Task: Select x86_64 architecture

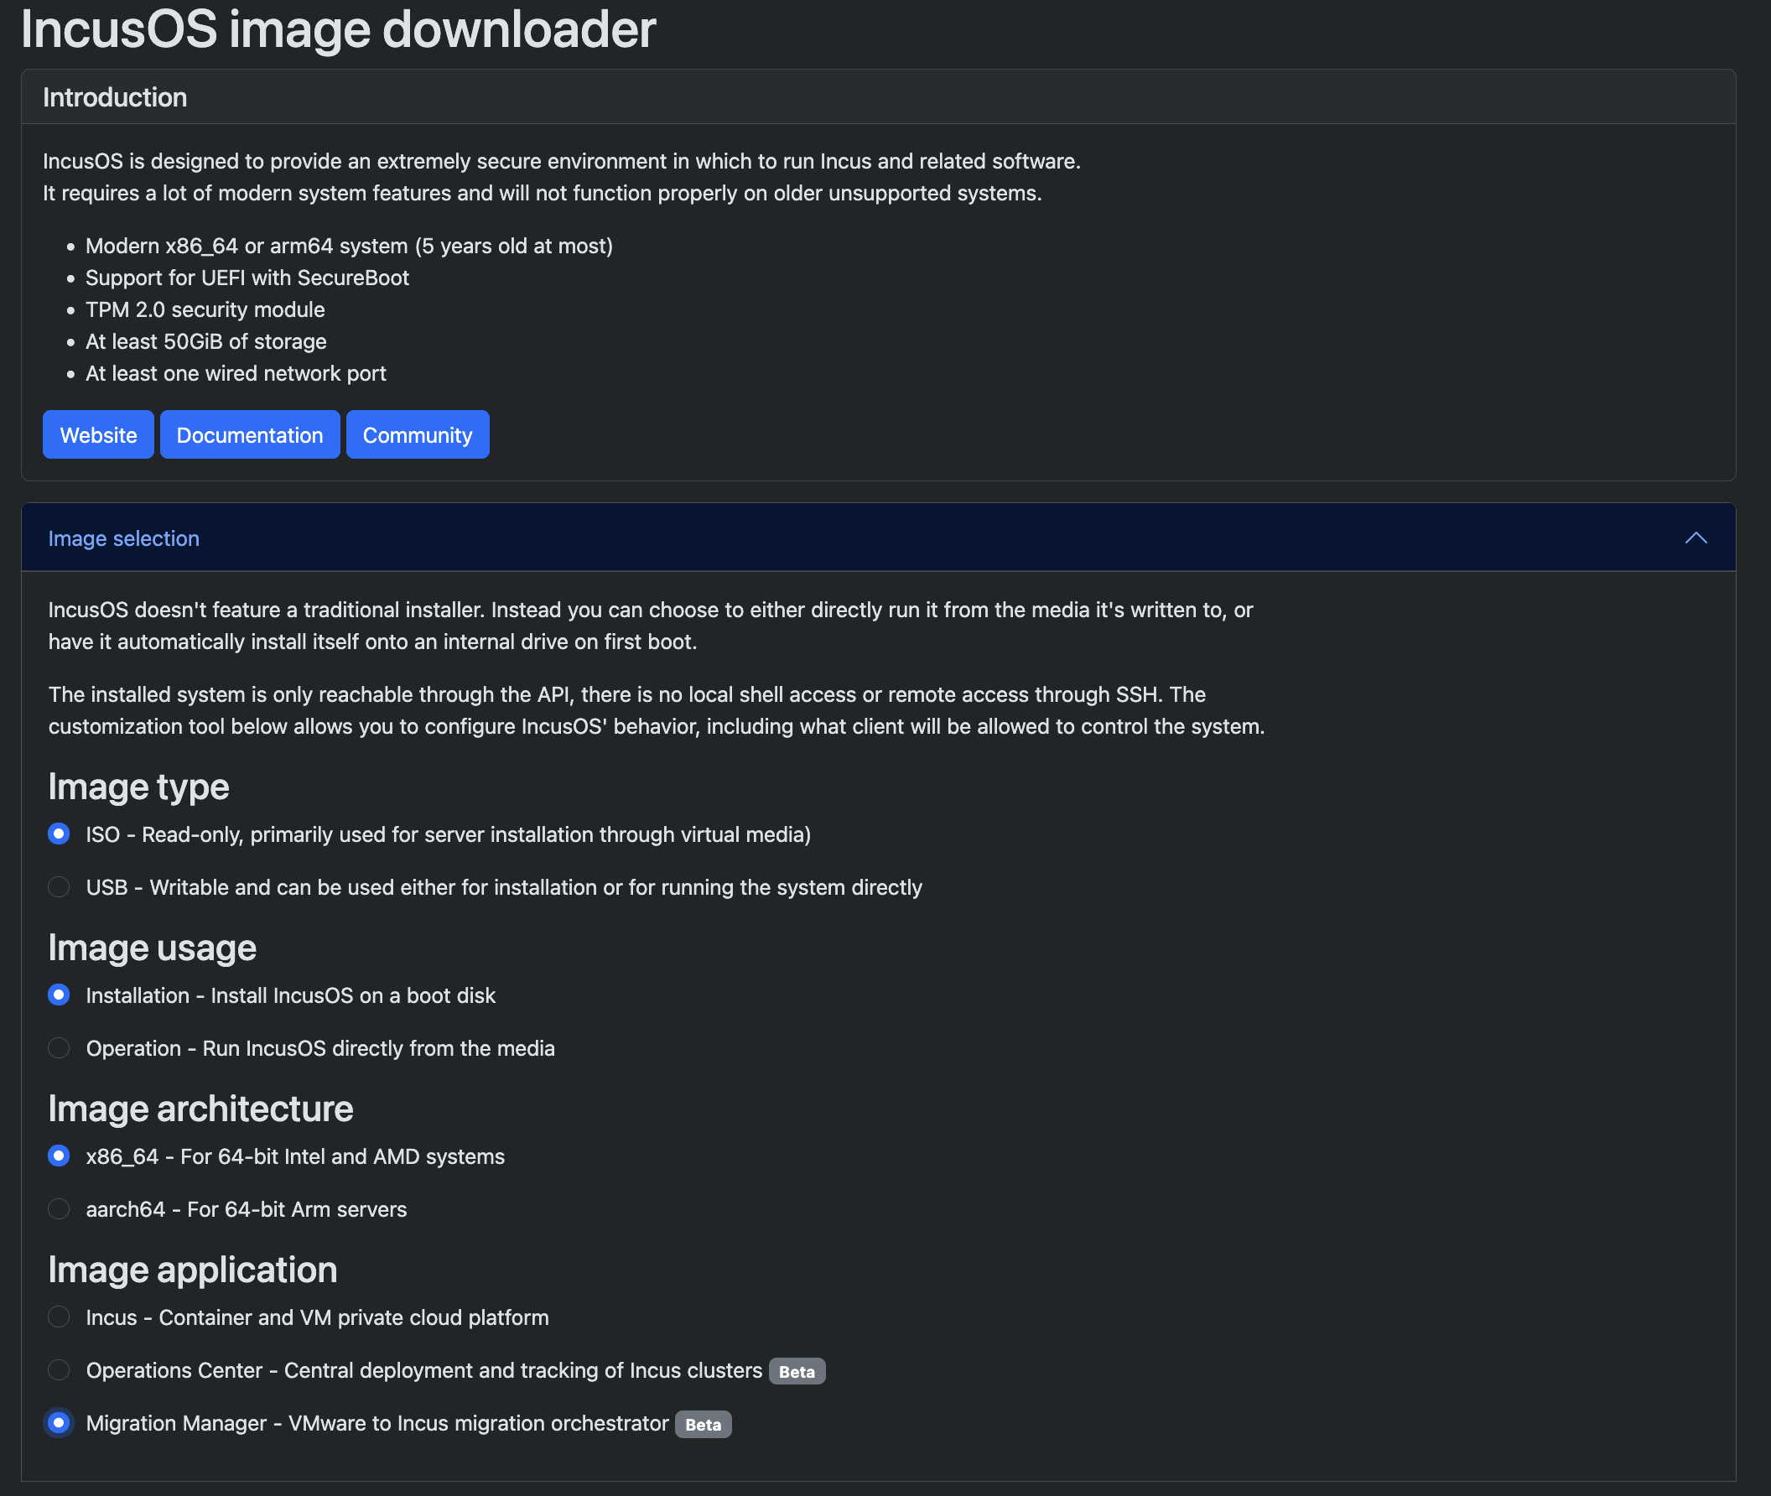Action: click(x=59, y=1155)
